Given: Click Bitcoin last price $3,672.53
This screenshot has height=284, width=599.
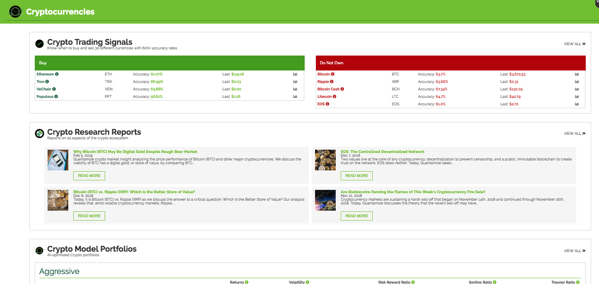Looking at the screenshot, I should tap(517, 74).
